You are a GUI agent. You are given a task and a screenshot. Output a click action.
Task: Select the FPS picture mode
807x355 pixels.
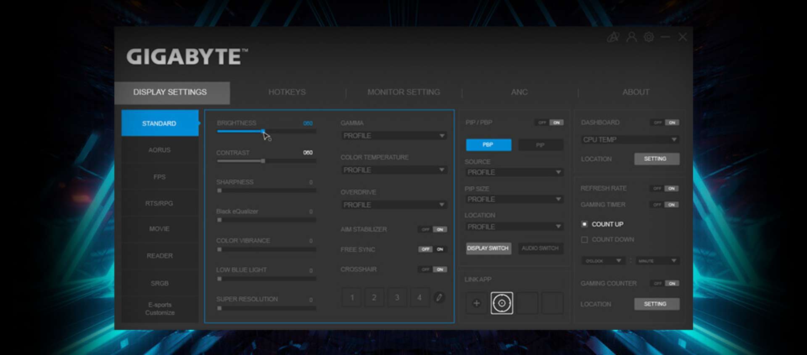[x=160, y=177]
